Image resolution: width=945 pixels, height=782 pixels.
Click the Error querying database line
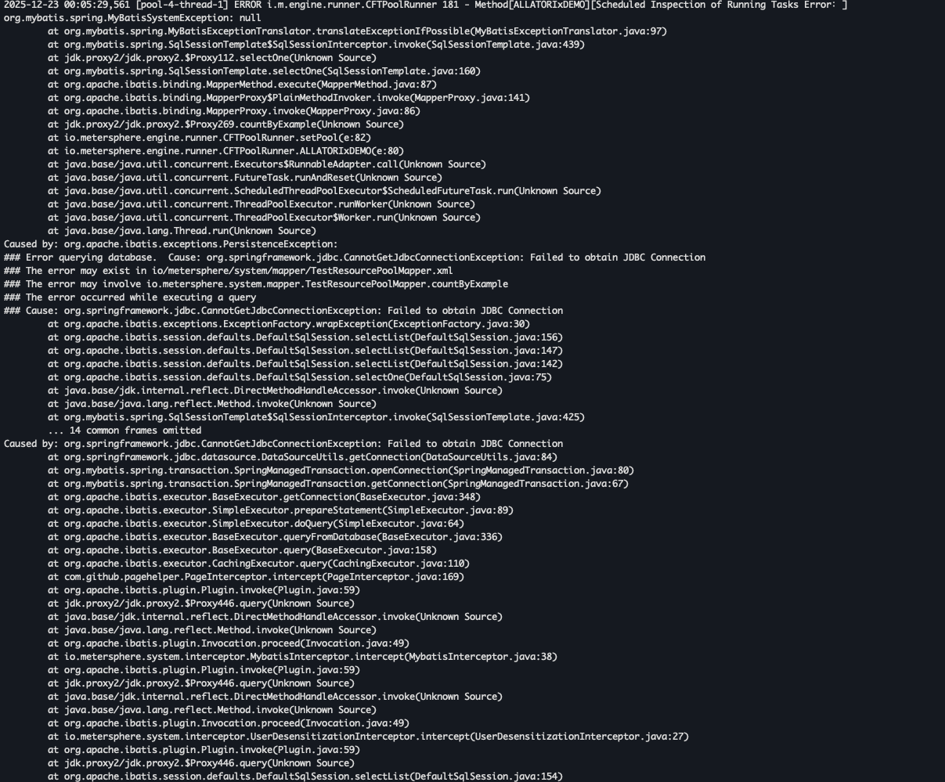coord(355,258)
